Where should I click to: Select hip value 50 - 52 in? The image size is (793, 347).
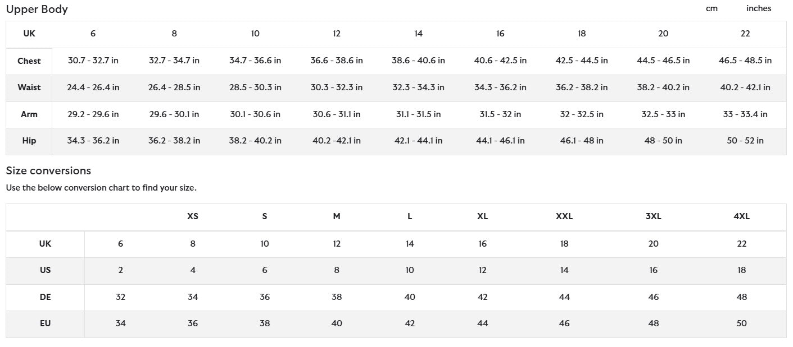(745, 141)
